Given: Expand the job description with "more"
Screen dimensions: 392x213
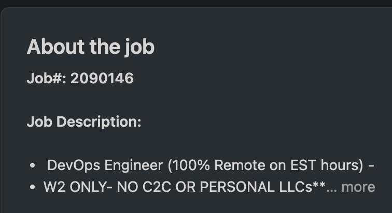Looking at the screenshot, I should [358, 187].
